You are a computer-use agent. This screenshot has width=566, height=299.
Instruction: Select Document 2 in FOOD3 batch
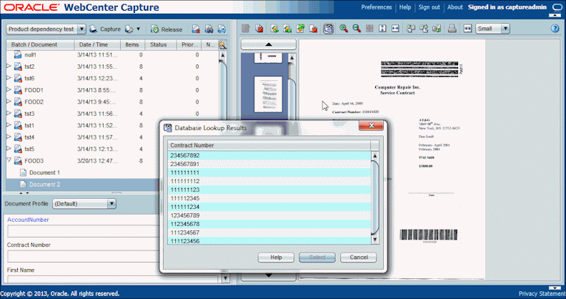45,184
